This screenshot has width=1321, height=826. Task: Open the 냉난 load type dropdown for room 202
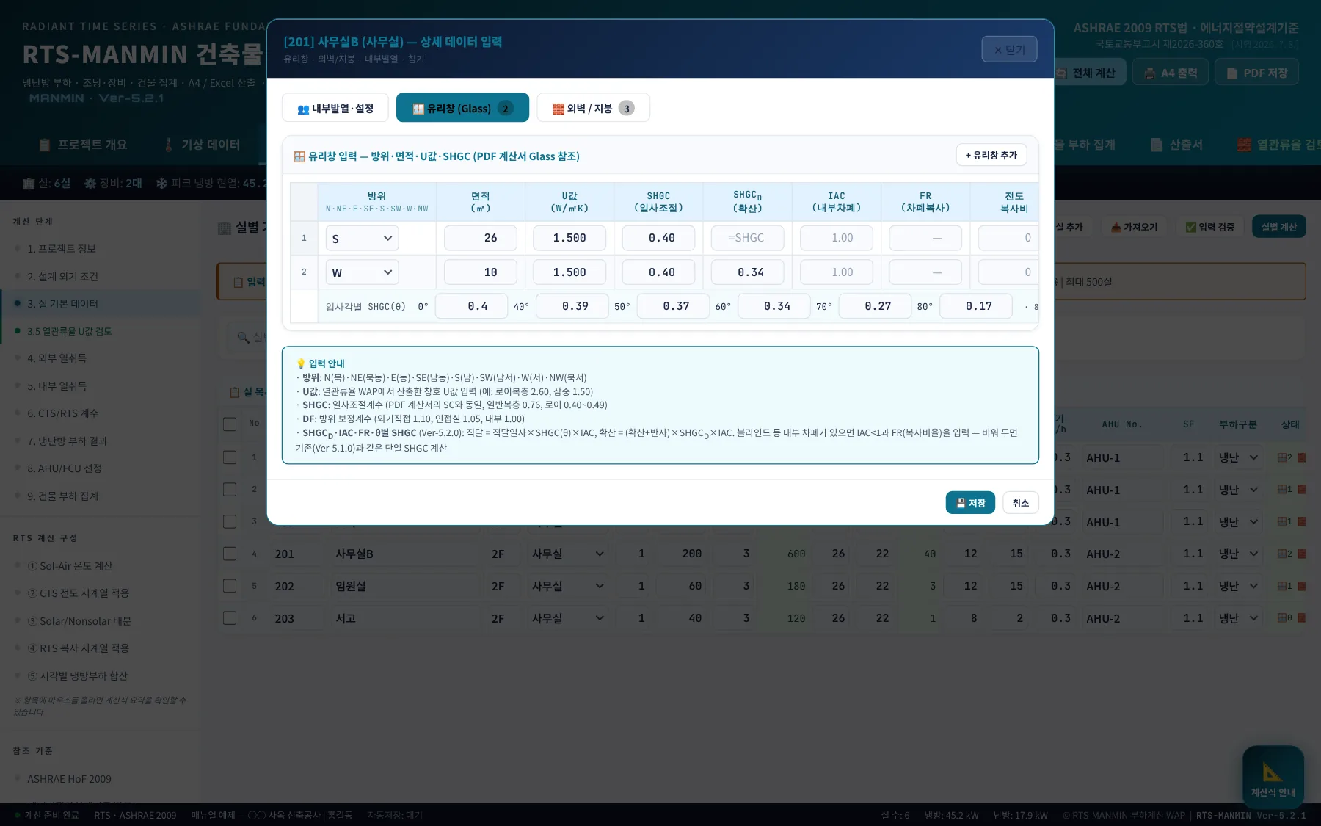coord(1239,586)
